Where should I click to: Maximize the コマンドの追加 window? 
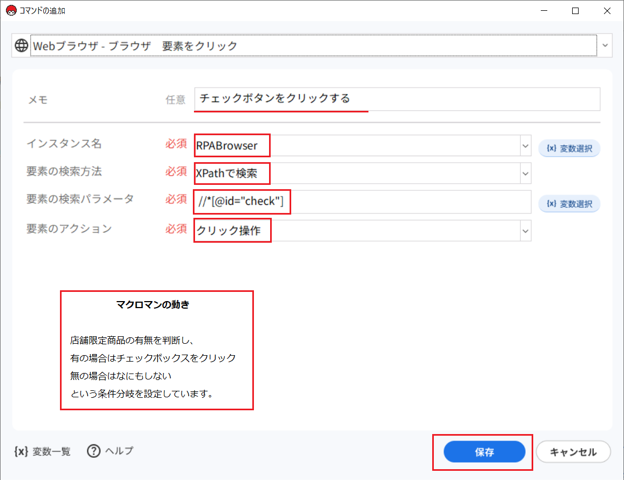pos(575,11)
